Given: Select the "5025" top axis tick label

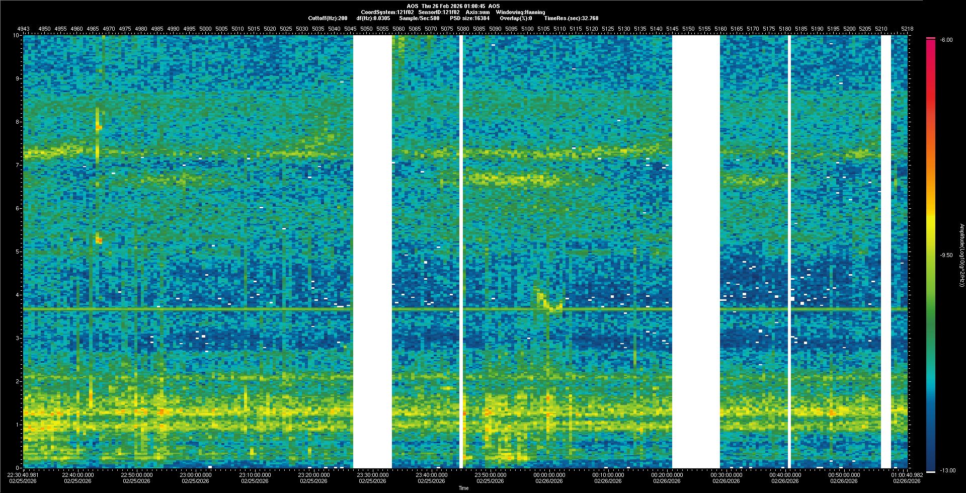Looking at the screenshot, I should coord(286,29).
